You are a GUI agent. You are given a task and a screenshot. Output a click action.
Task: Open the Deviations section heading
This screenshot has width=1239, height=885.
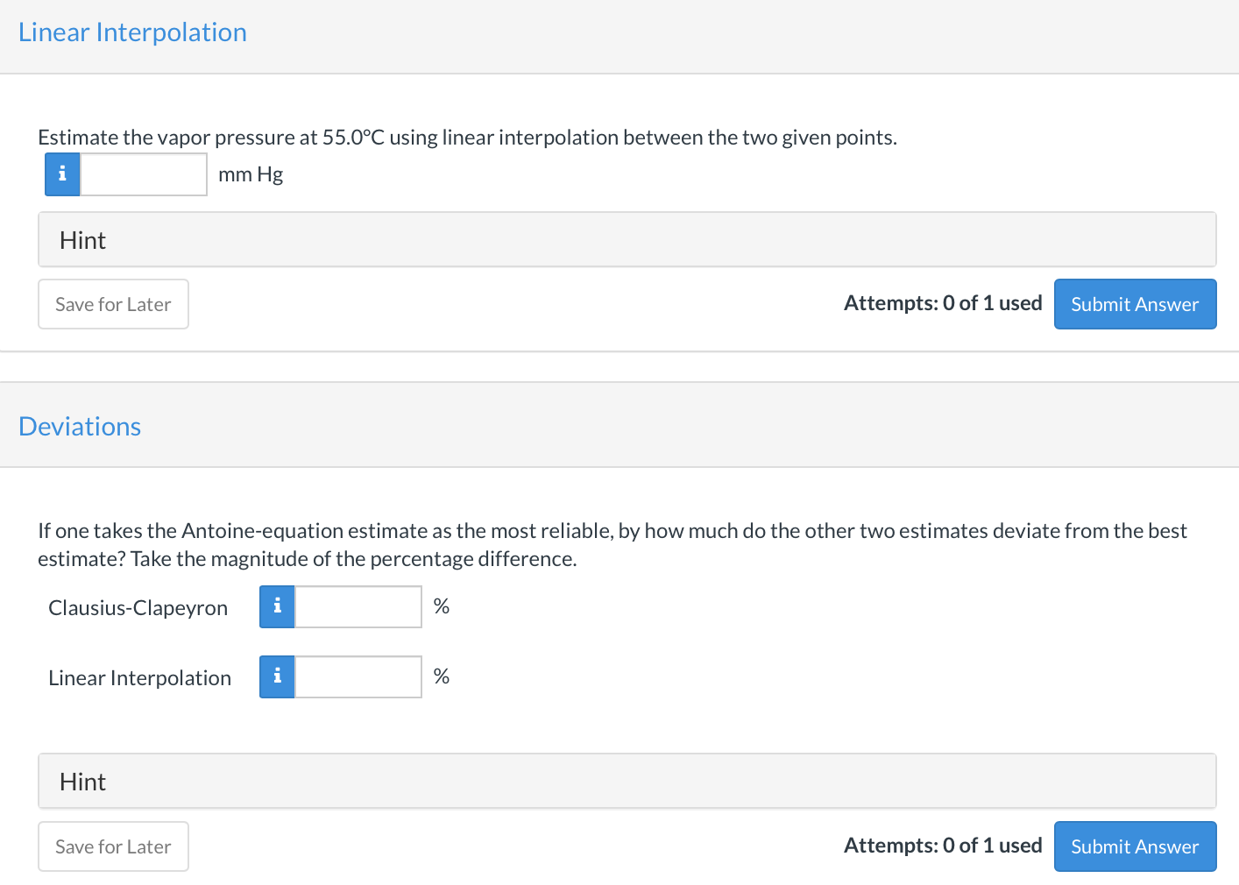pyautogui.click(x=80, y=427)
